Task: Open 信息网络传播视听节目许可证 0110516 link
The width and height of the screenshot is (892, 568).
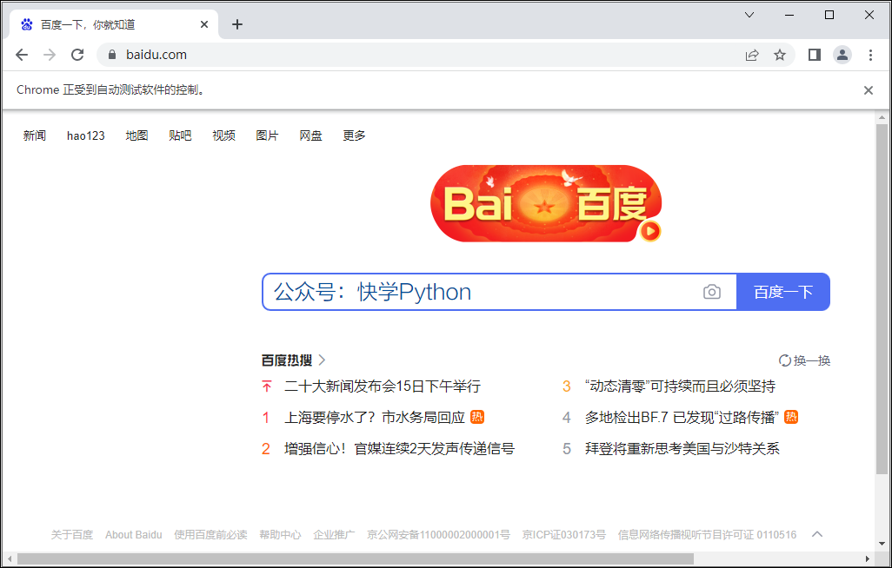Action: [x=707, y=534]
